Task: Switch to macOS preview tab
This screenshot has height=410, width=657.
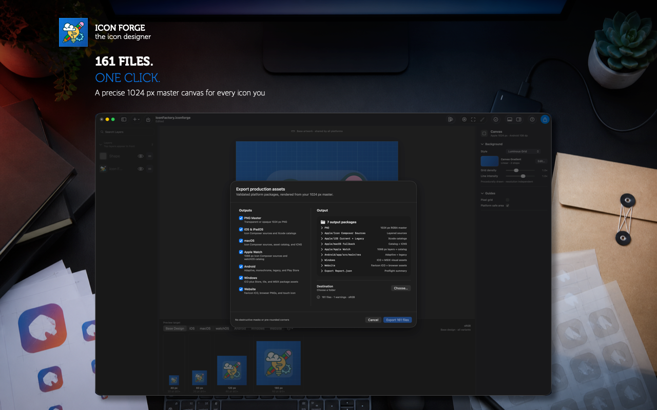Action: [x=205, y=329]
